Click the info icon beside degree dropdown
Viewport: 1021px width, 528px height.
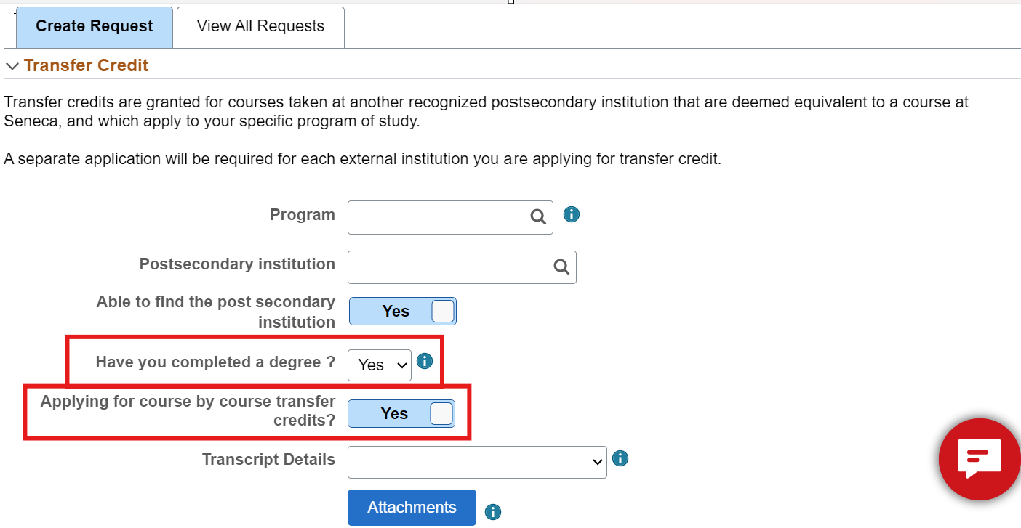[425, 361]
